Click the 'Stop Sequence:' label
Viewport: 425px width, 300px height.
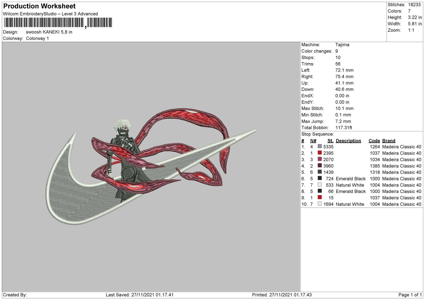pyautogui.click(x=317, y=134)
